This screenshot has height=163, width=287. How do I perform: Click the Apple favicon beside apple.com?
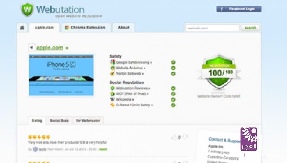(x=32, y=48)
